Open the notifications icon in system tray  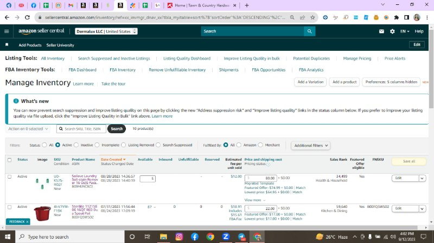[423, 237]
